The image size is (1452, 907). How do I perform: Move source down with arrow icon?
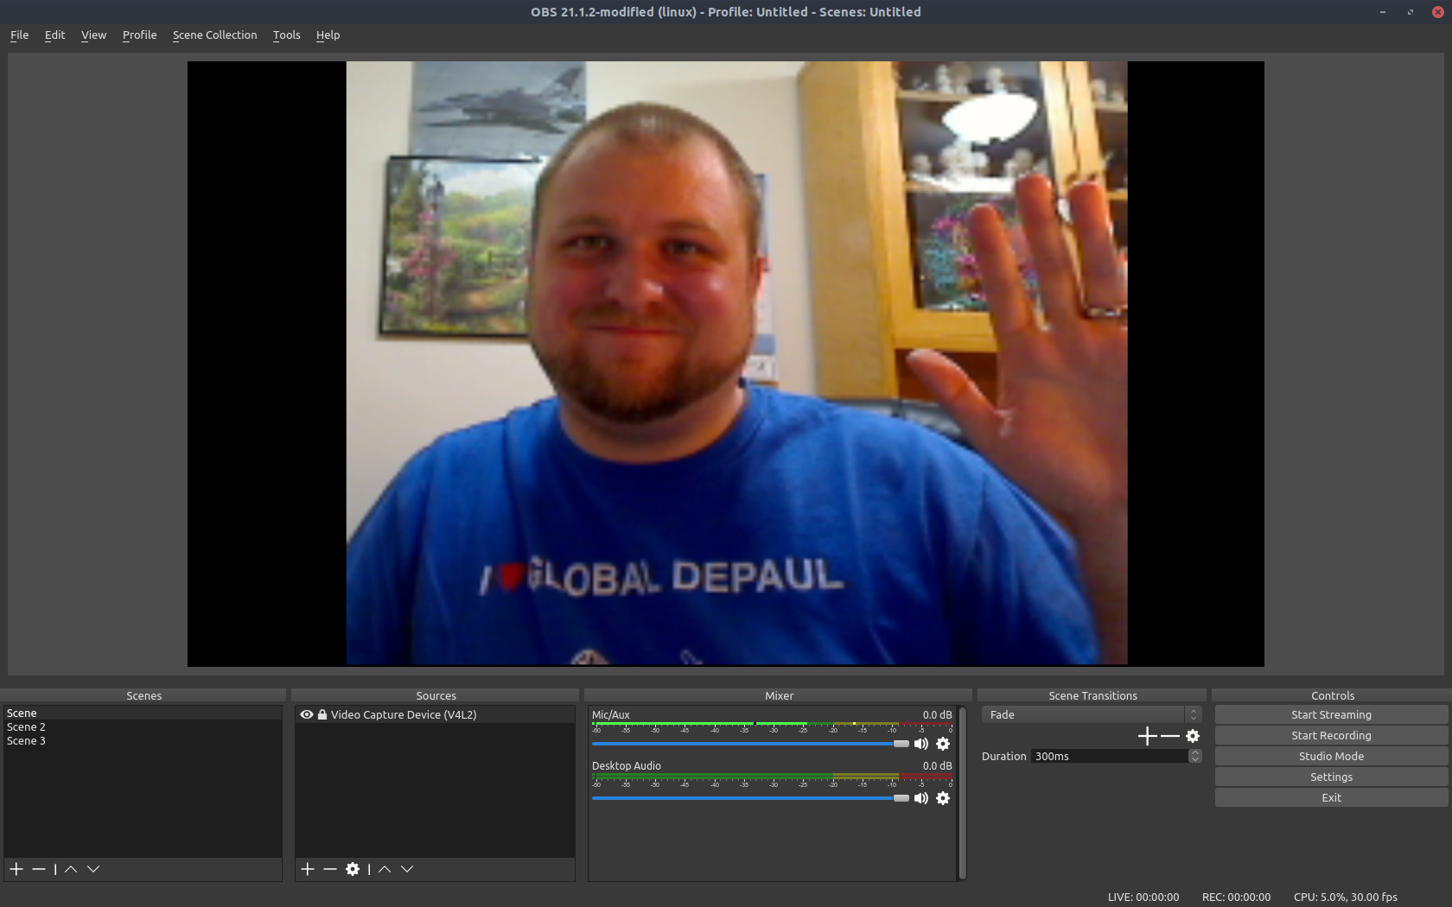click(407, 869)
